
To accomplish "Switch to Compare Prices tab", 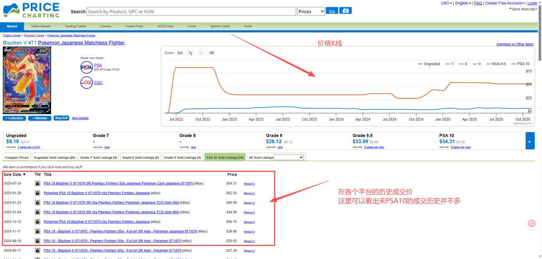I will point(17,157).
